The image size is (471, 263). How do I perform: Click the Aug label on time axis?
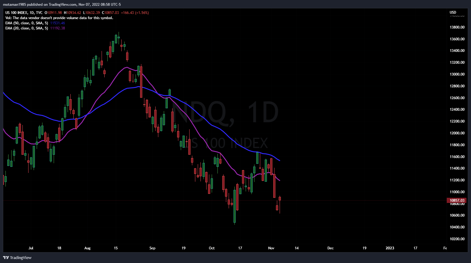point(87,248)
